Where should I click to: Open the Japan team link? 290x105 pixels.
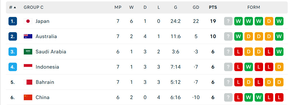point(42,21)
